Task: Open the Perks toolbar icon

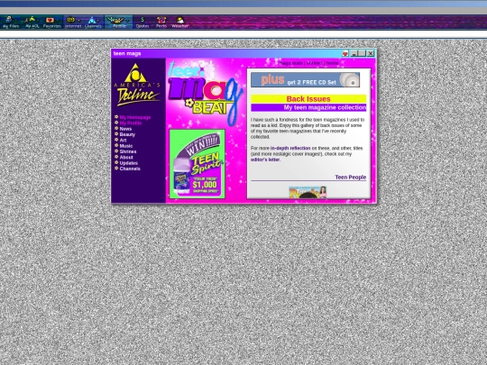Action: (x=161, y=20)
